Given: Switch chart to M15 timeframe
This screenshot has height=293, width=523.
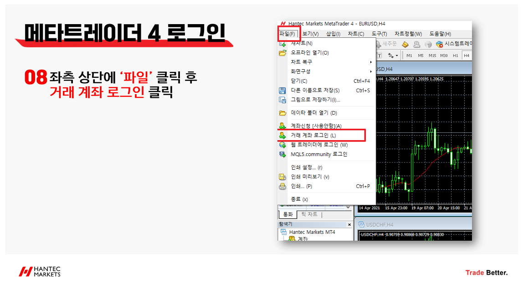Looking at the screenshot, I should 432,56.
